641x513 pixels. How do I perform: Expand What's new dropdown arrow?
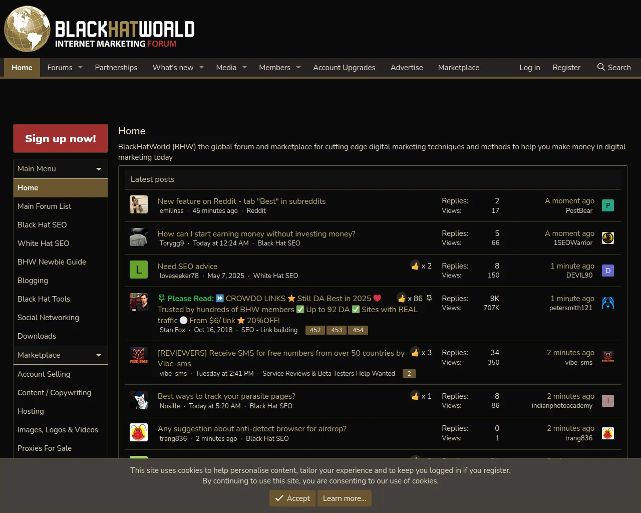coord(201,67)
